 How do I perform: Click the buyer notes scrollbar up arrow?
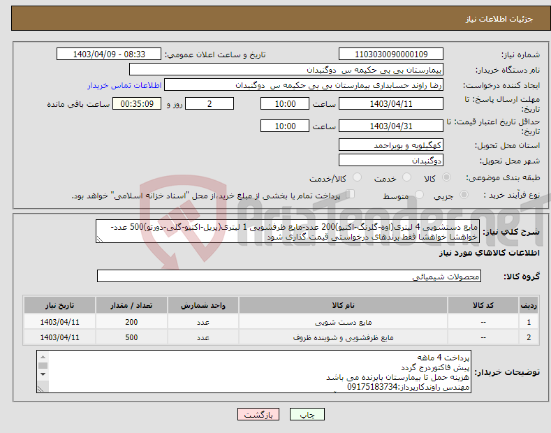coord(43,356)
